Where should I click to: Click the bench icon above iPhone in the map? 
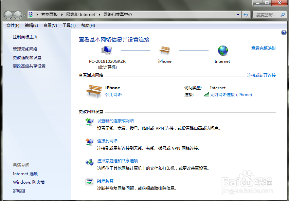tap(165, 50)
